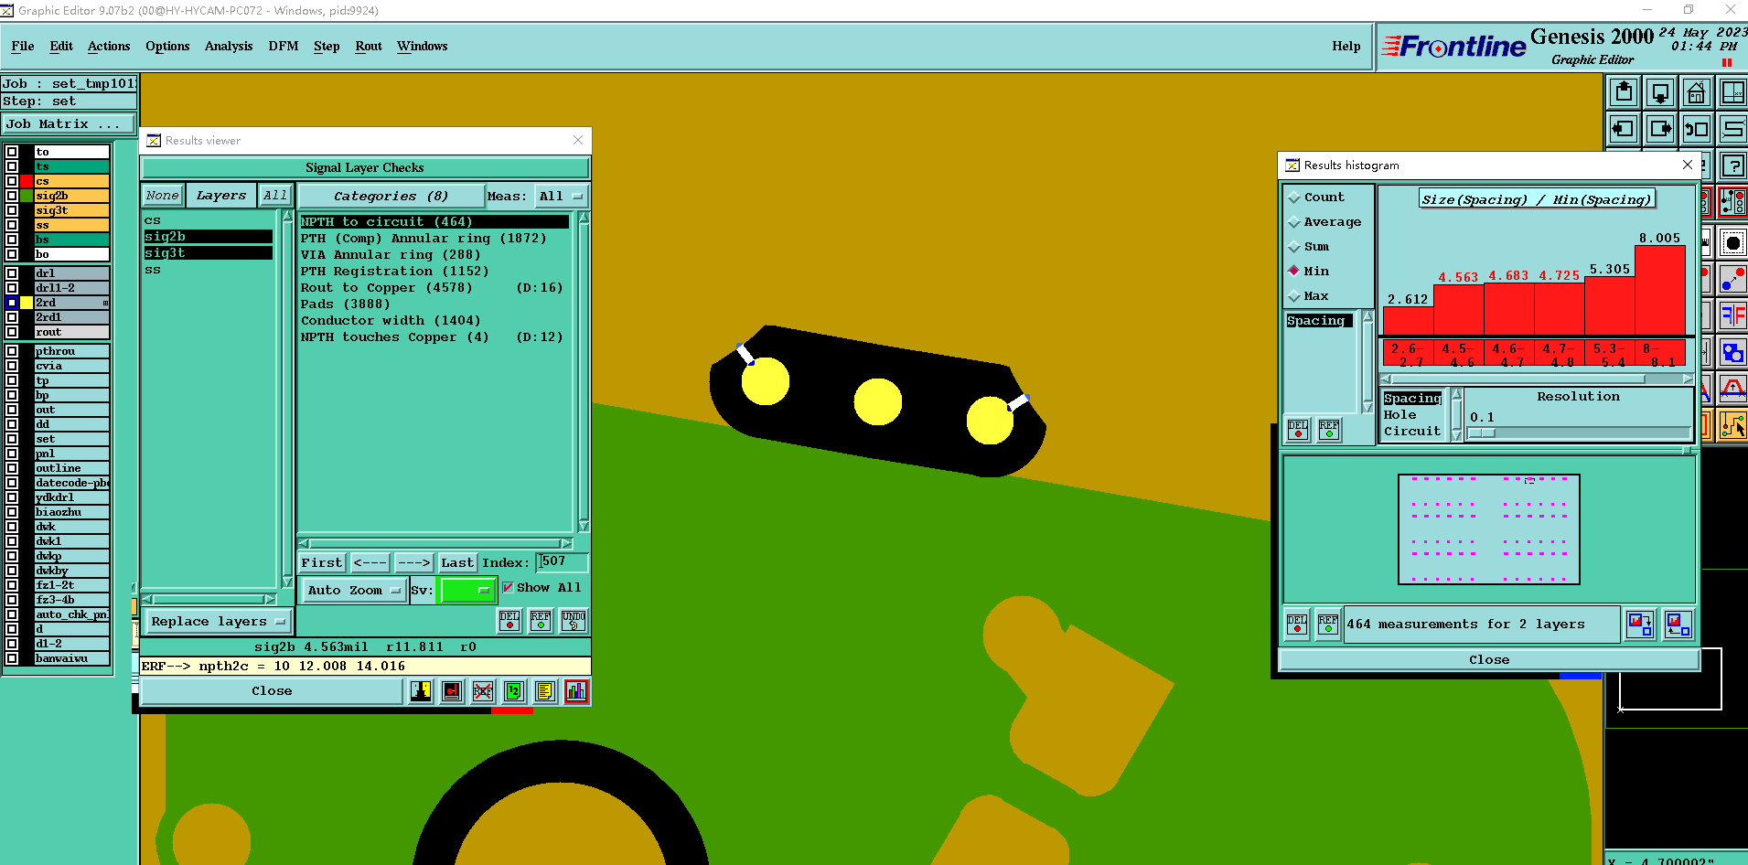Open the Replace layers dropdown
Screen dimensions: 1748x865
coord(218,622)
